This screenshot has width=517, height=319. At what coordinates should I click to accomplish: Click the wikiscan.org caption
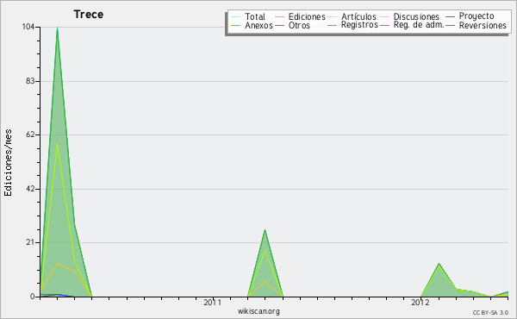258,311
